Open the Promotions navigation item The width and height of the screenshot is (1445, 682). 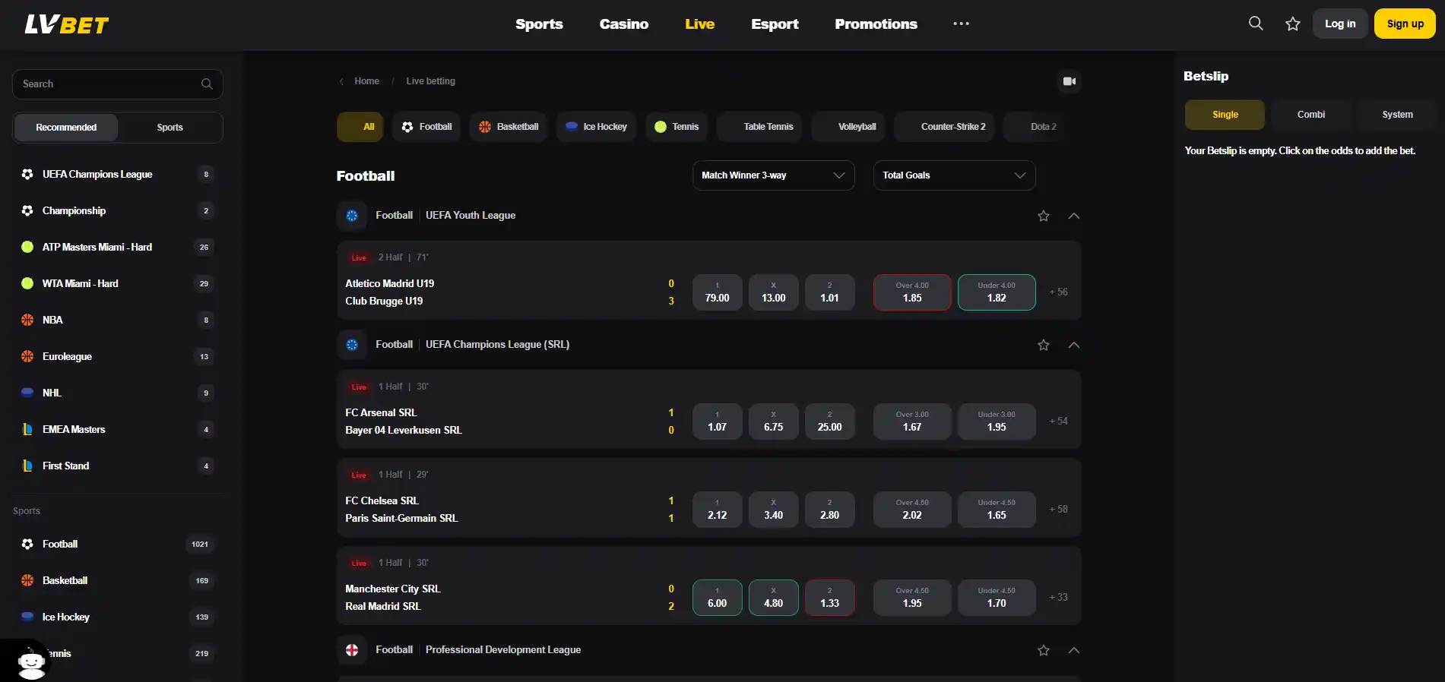click(876, 24)
